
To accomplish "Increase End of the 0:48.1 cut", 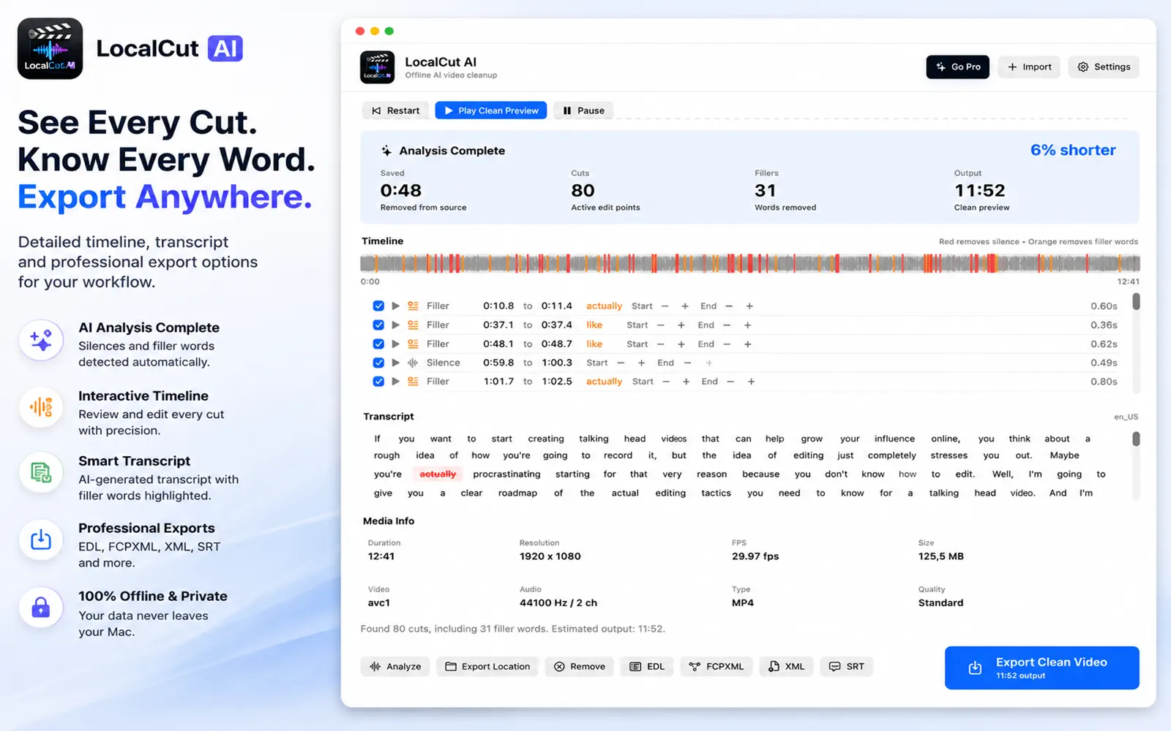I will pyautogui.click(x=748, y=344).
